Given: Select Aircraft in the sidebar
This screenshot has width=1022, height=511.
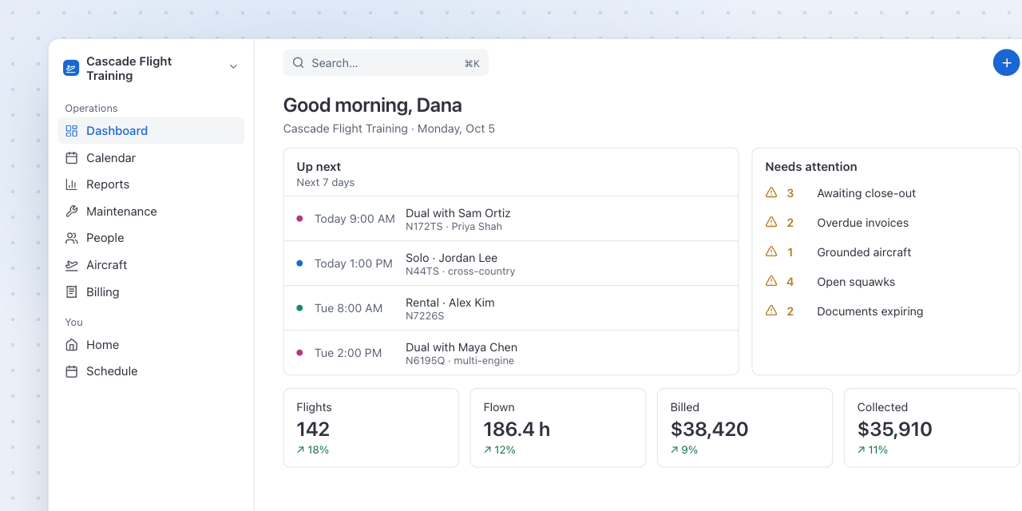Looking at the screenshot, I should tap(151, 265).
